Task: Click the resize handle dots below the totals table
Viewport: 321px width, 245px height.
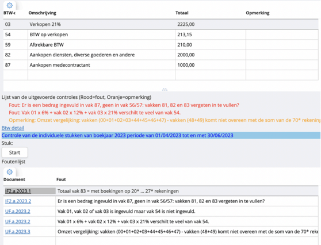Action: [165, 90]
